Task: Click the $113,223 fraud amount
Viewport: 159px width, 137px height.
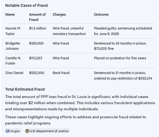Action: (x=35, y=58)
